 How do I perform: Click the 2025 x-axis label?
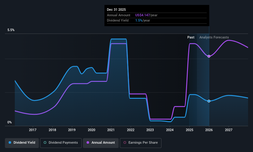coord(190,130)
